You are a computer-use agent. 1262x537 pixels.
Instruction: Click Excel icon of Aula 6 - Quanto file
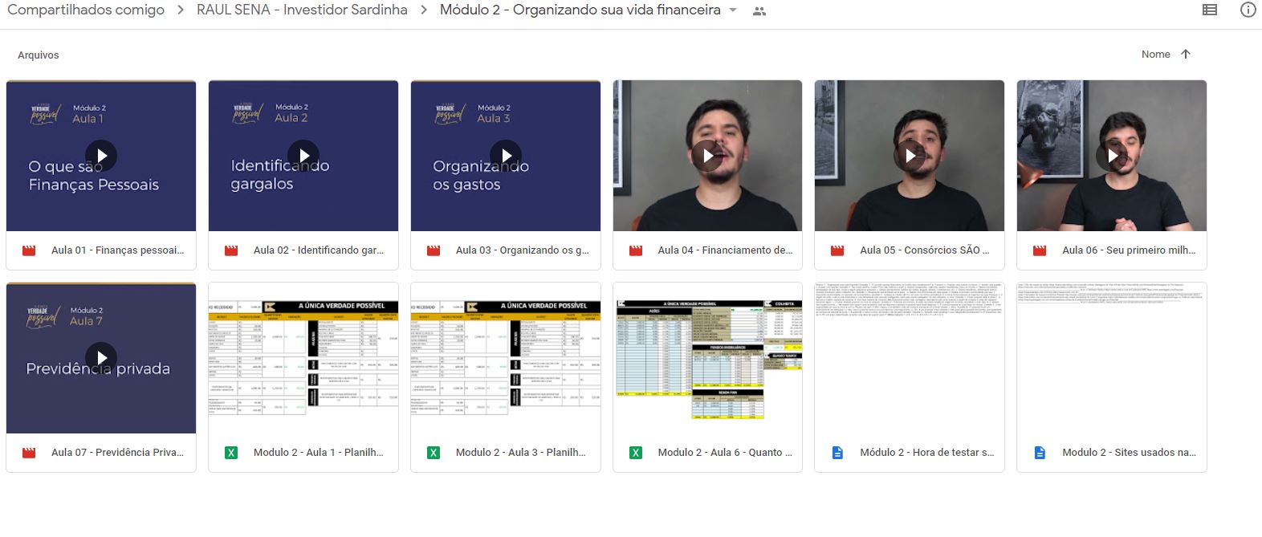click(636, 453)
